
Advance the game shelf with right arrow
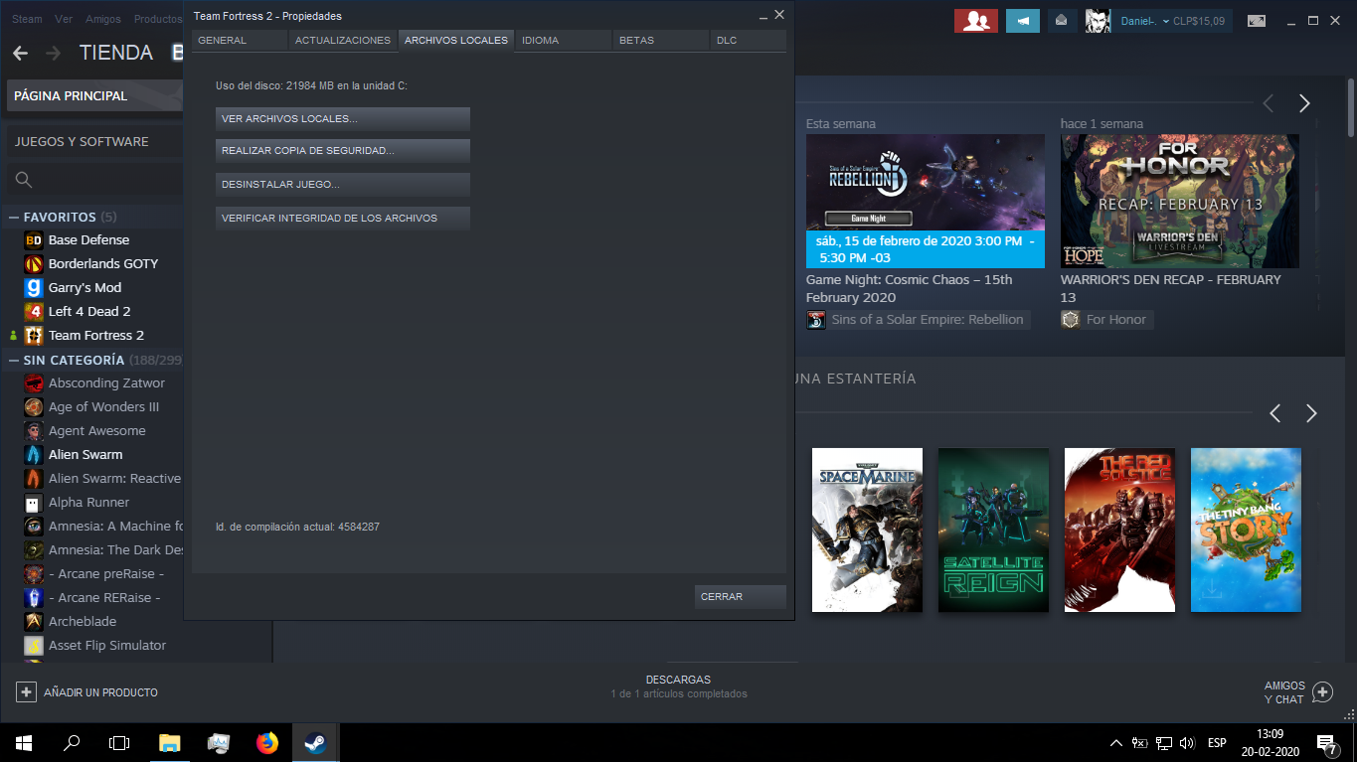click(x=1311, y=413)
